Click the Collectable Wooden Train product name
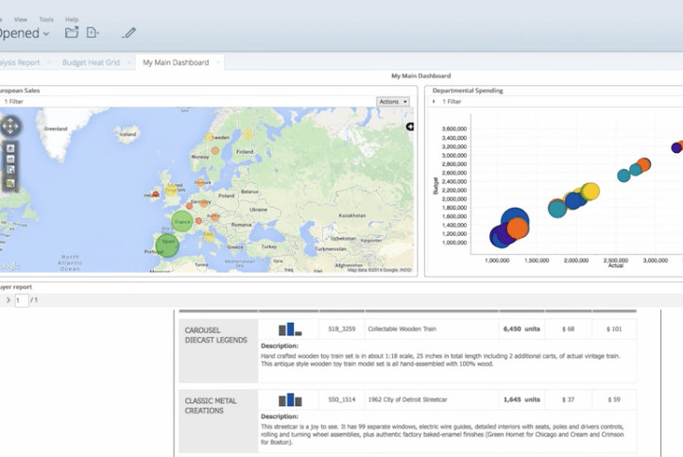This screenshot has width=683, height=457. pyautogui.click(x=402, y=329)
